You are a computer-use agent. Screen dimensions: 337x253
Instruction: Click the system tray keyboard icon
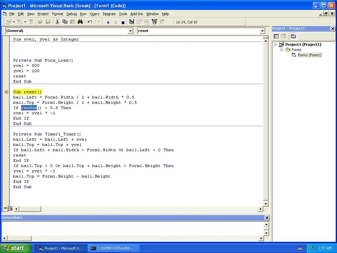pos(300,248)
